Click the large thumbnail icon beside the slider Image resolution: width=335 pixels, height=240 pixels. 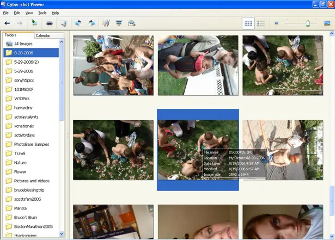[327, 23]
